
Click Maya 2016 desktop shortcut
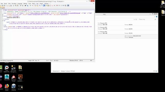[x=7, y=77]
